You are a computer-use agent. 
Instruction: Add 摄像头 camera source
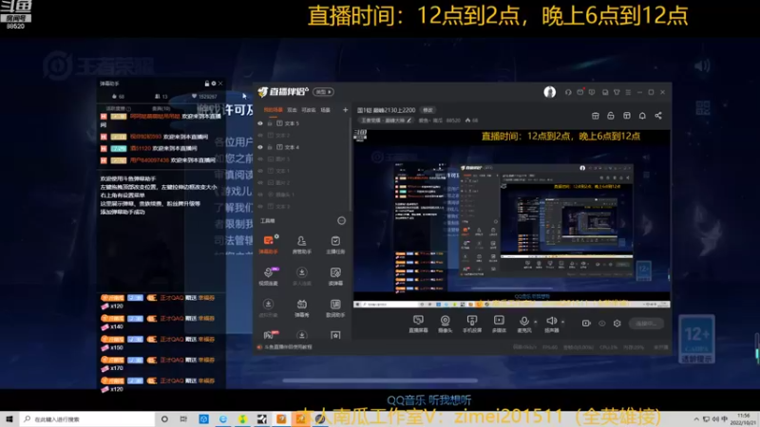(x=445, y=324)
